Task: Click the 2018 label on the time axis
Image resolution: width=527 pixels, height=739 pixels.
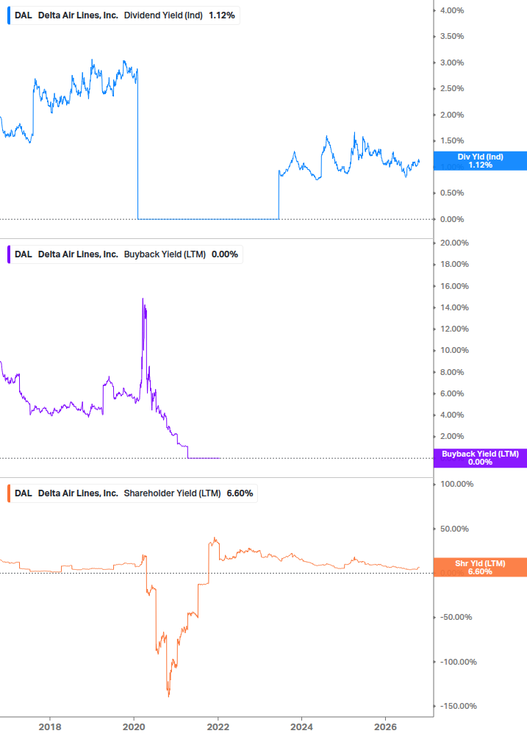Action: (x=50, y=726)
